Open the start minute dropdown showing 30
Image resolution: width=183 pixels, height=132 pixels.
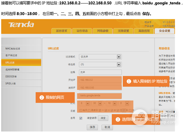tap(97, 103)
